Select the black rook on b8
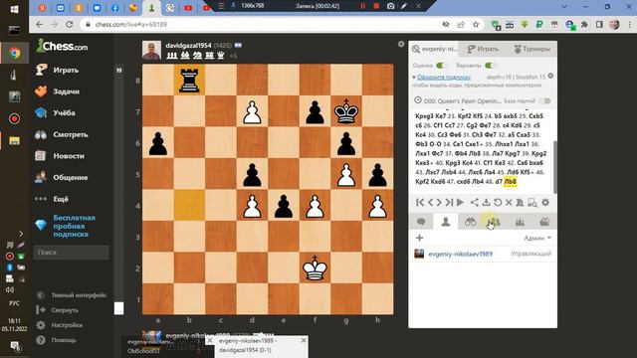This screenshot has width=637, height=358. click(x=189, y=80)
